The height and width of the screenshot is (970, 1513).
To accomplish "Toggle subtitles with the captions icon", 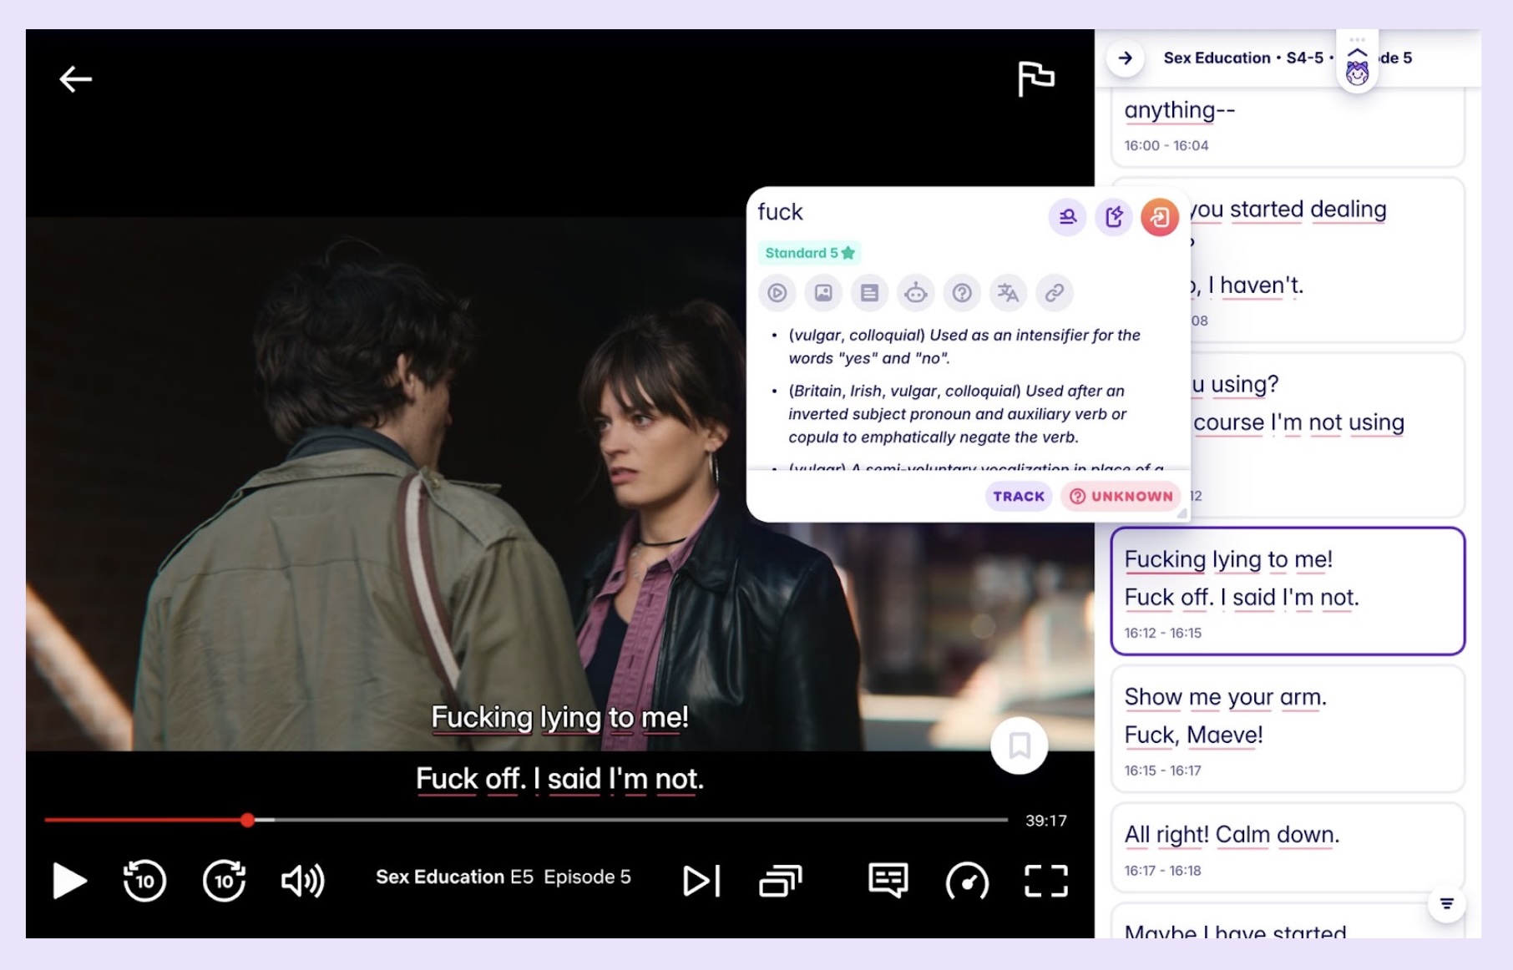I will [x=888, y=878].
